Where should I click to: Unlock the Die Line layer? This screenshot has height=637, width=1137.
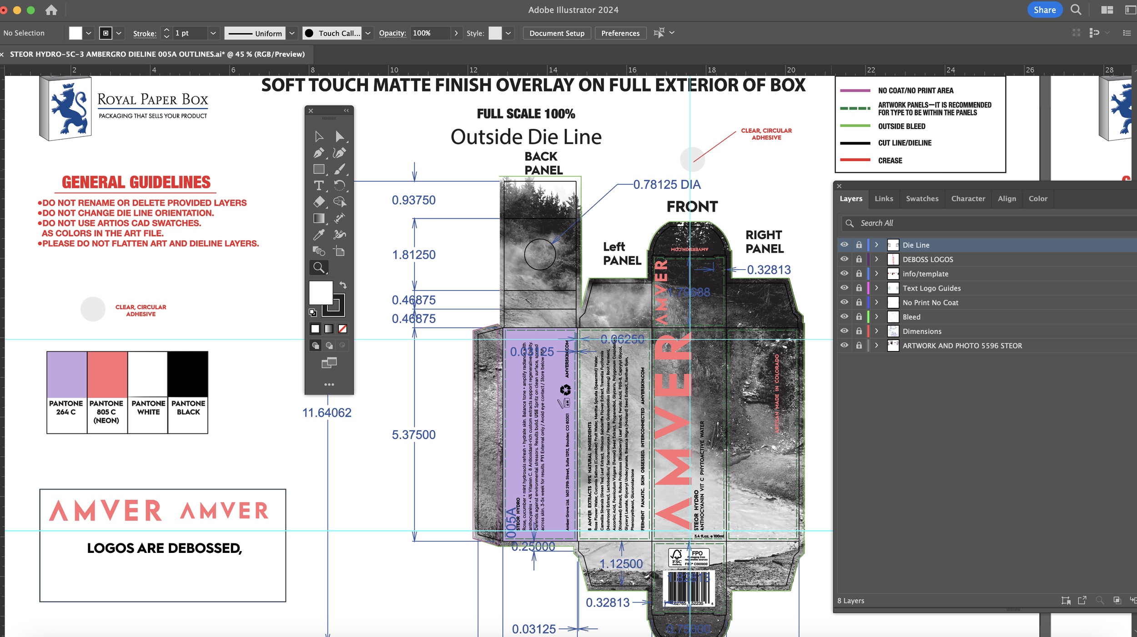pyautogui.click(x=859, y=245)
